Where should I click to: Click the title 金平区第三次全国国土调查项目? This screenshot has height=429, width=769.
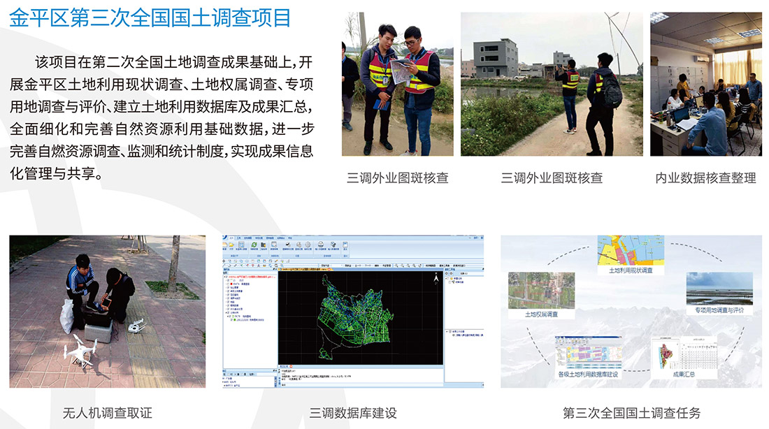[150, 18]
